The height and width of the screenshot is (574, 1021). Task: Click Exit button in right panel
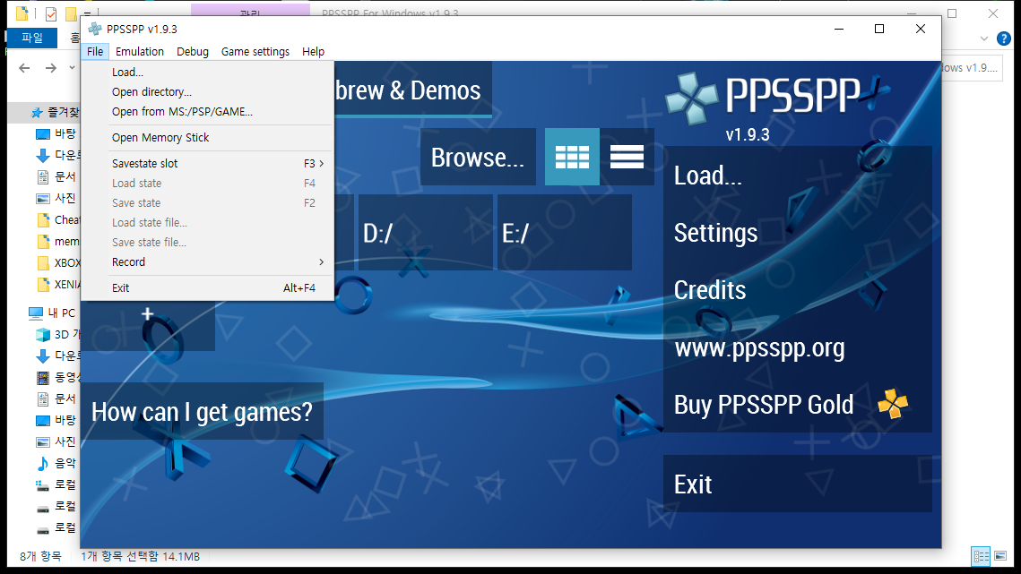797,484
